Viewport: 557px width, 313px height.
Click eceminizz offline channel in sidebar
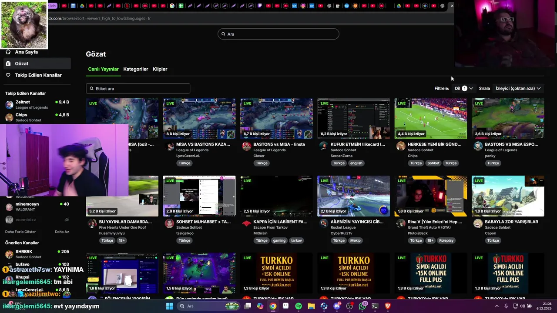[x=37, y=220]
